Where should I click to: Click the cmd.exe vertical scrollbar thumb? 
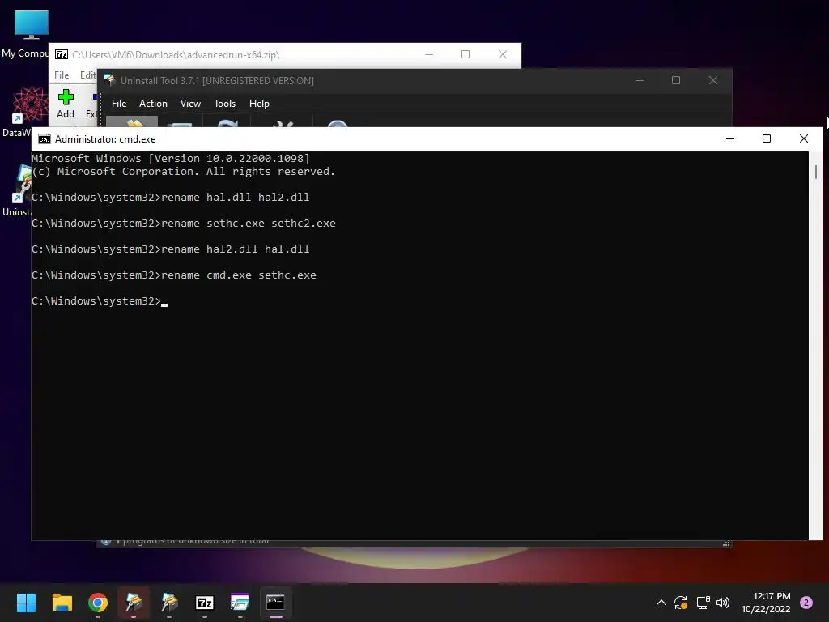816,172
